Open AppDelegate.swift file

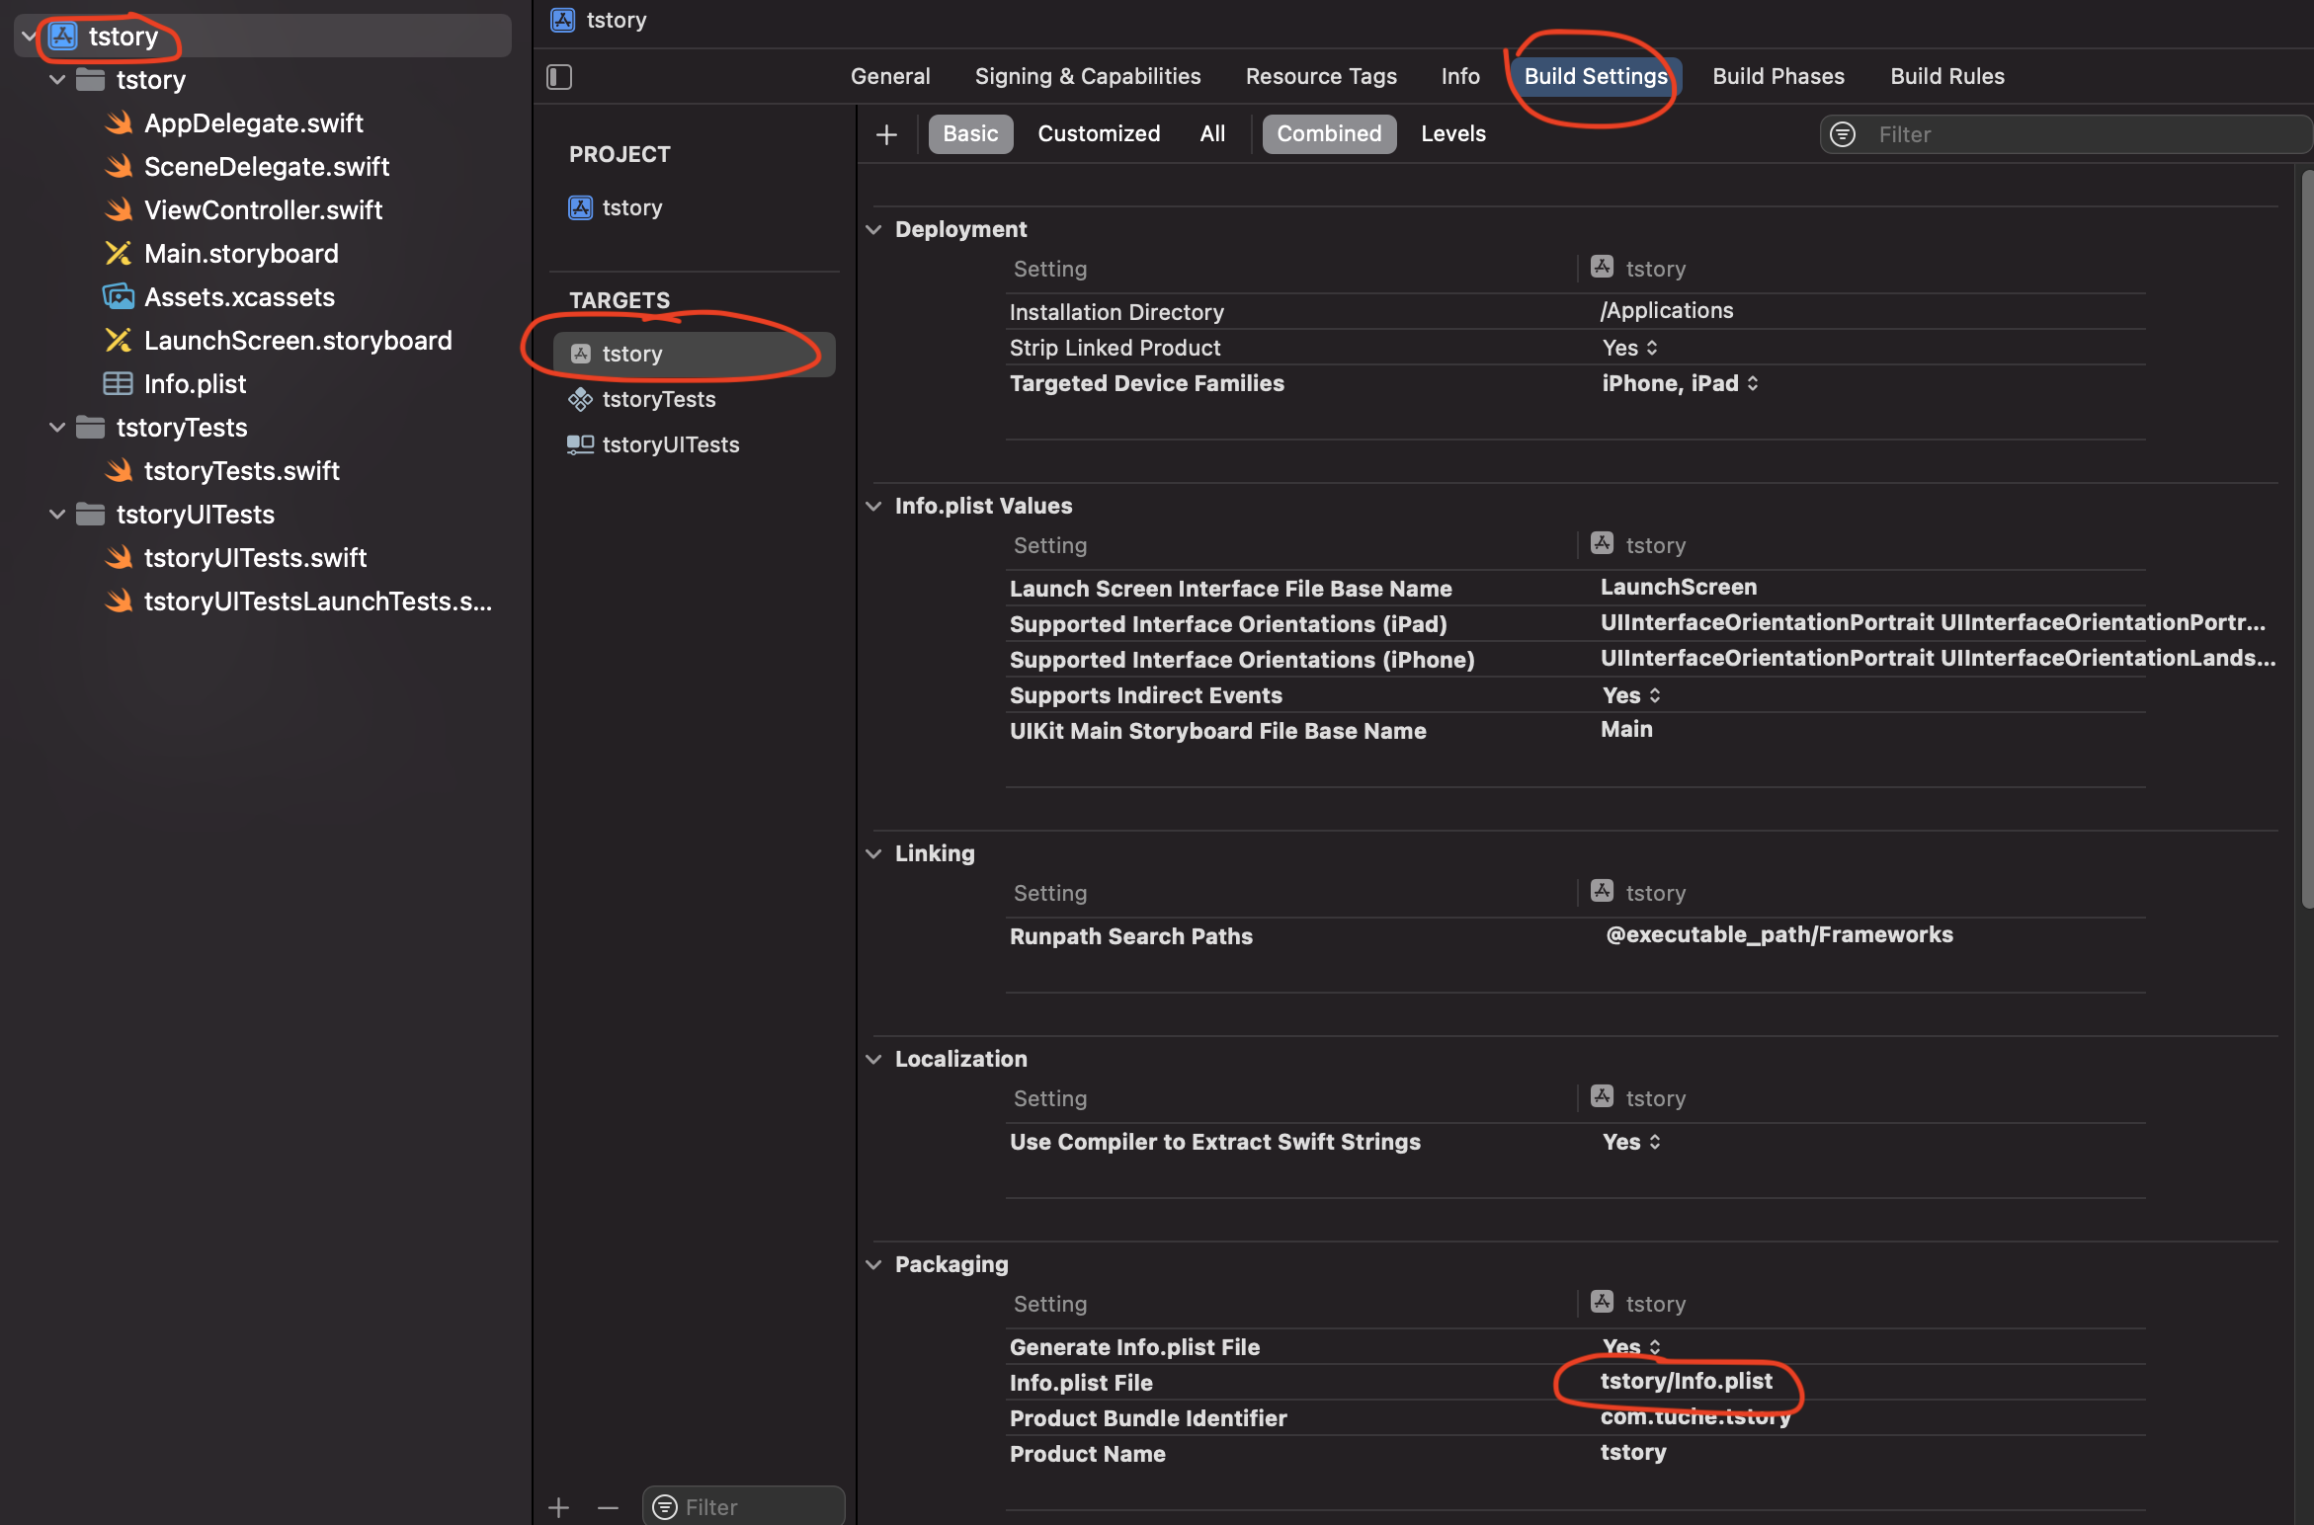click(x=253, y=123)
